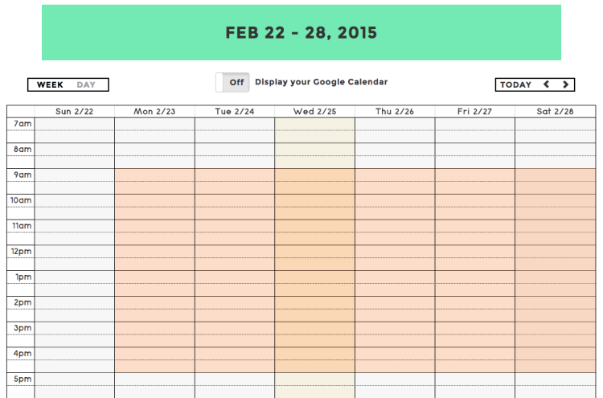Click the Sat 2/28 column header
The height and width of the screenshot is (398, 603).
(556, 112)
